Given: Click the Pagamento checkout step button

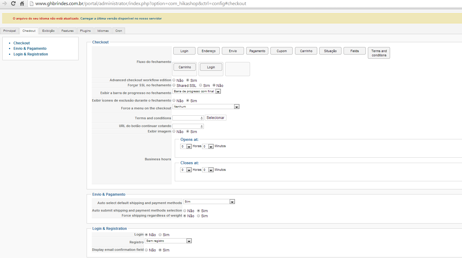Looking at the screenshot, I should (257, 51).
